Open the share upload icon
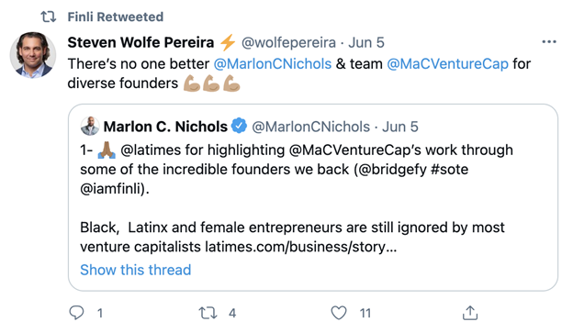The height and width of the screenshot is (333, 573). coord(470,313)
